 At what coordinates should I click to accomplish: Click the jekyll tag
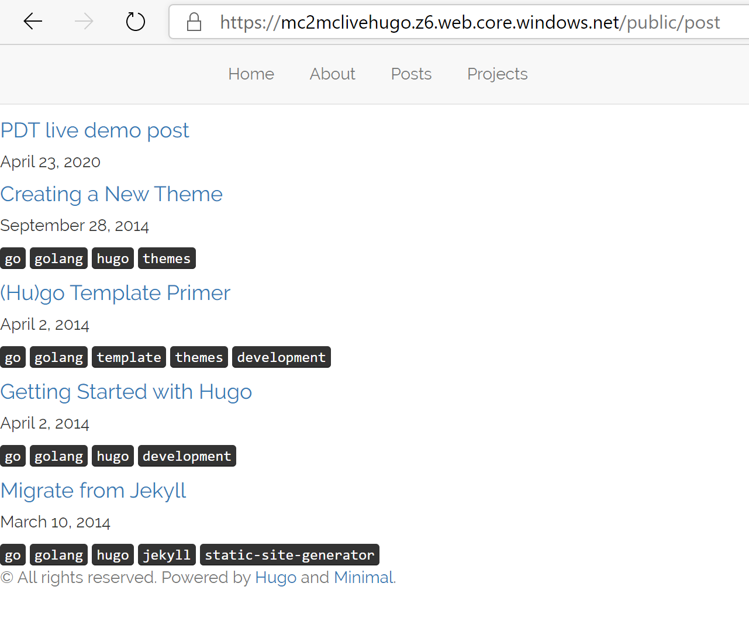(167, 555)
